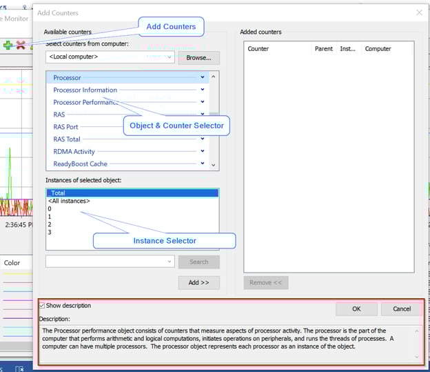Toggle the Show description checkbox
Screen dimensions: 430x372
[43, 306]
